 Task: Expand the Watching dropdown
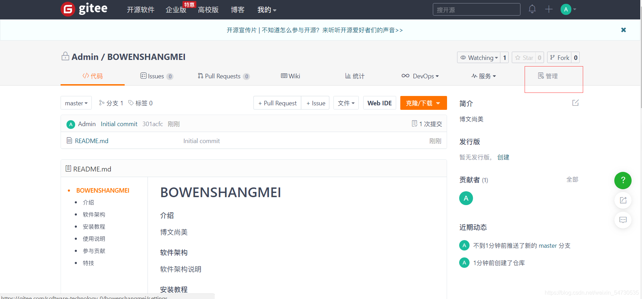click(x=479, y=58)
